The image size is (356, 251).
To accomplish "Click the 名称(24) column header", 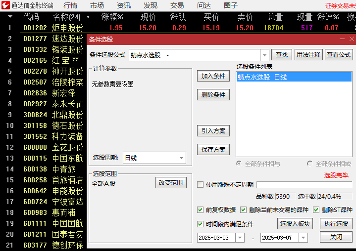I will coord(66,17).
